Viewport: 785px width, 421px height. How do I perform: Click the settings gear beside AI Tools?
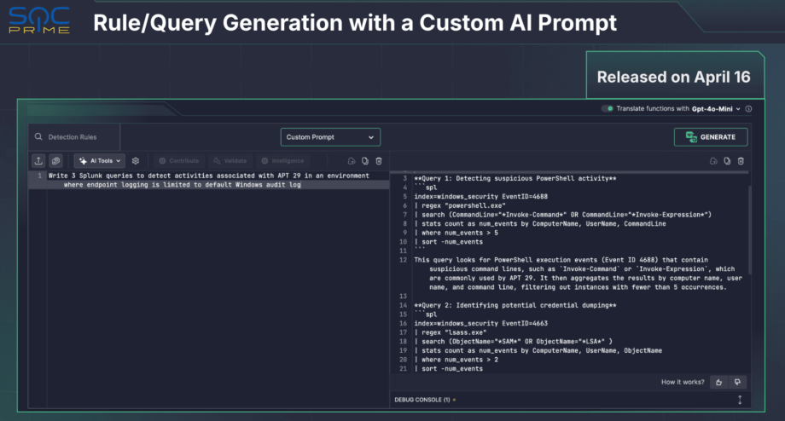click(136, 160)
